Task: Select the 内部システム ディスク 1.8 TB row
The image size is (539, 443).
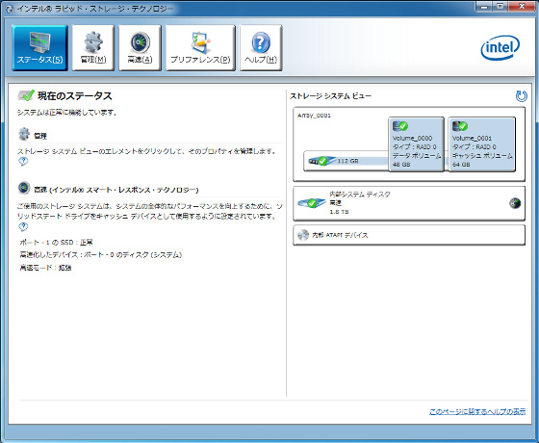Action: tap(409, 203)
